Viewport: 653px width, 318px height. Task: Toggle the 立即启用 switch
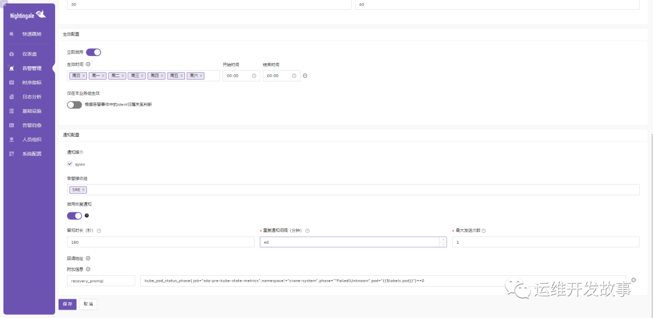[x=94, y=52]
